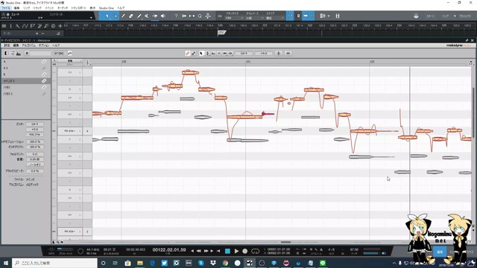Choose the paint pencil tool in toolbar
This screenshot has width=477, height=268.
click(139, 16)
